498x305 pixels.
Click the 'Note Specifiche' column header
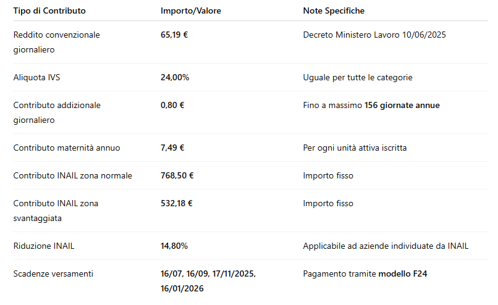pyautogui.click(x=334, y=11)
